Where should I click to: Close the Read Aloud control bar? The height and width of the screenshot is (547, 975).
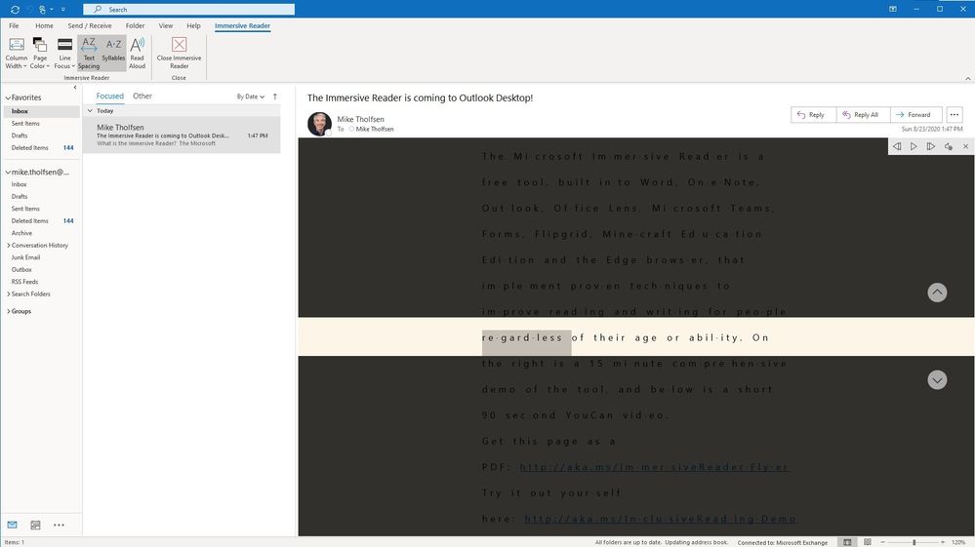pyautogui.click(x=965, y=146)
